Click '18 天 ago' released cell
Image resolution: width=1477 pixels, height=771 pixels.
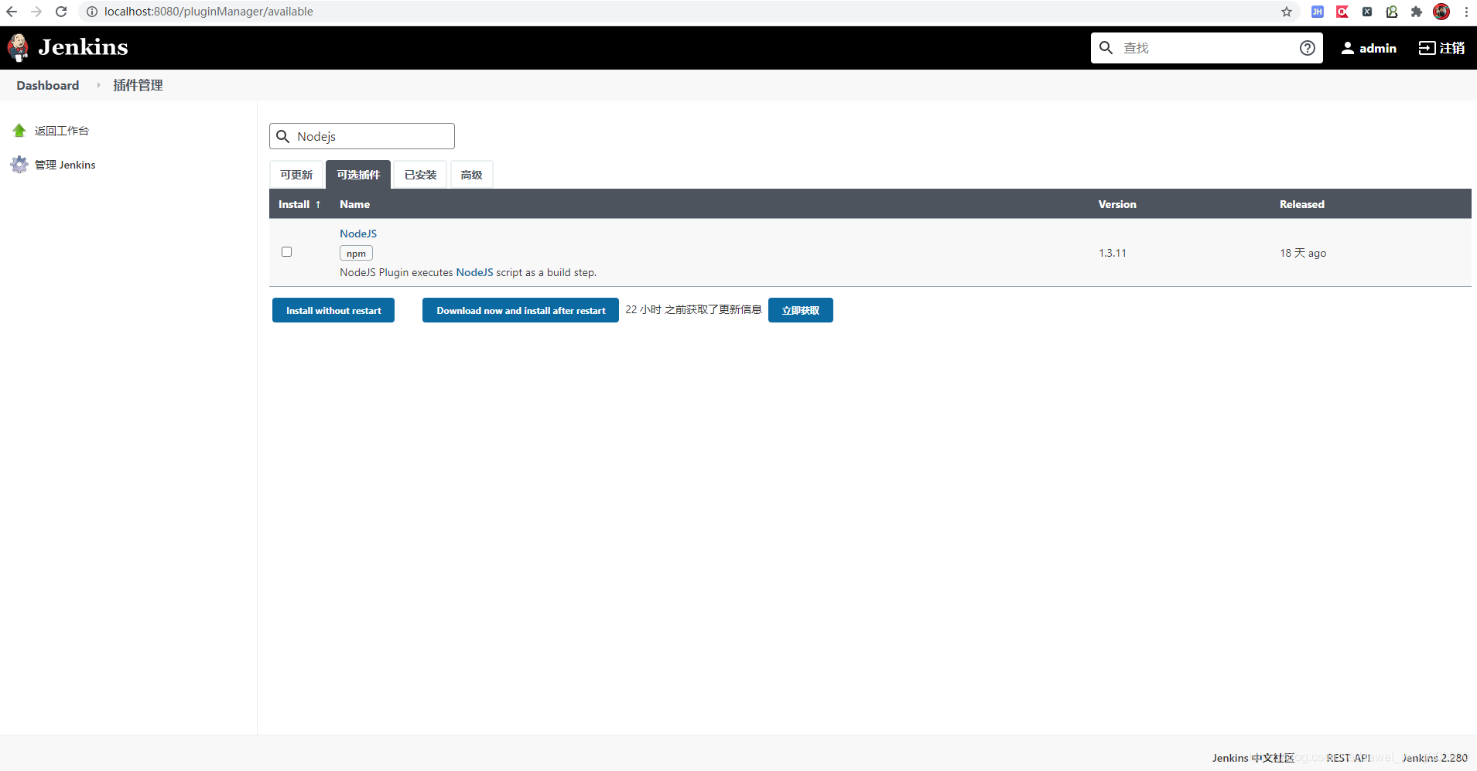point(1303,253)
